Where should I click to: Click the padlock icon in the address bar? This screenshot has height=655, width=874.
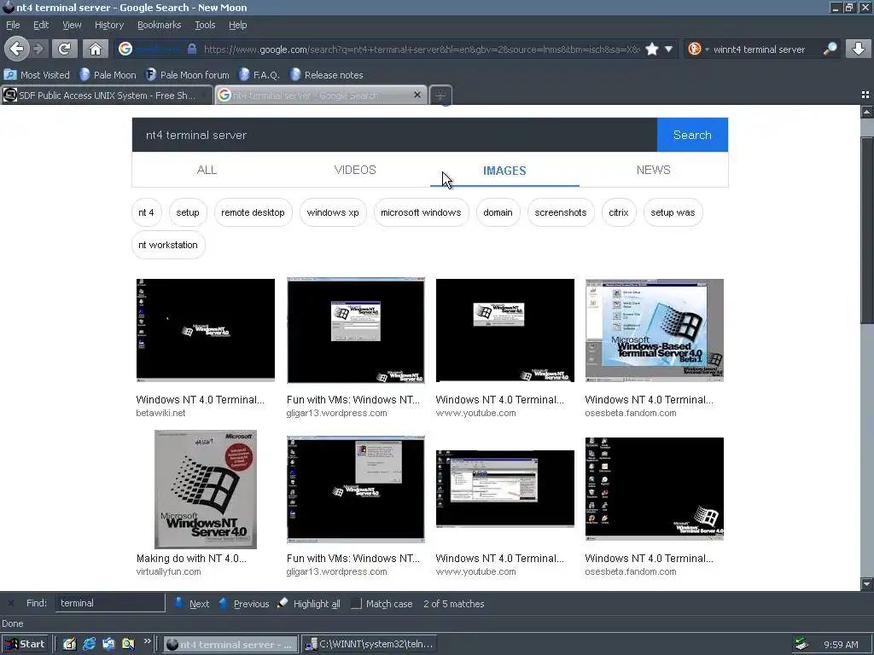point(192,49)
